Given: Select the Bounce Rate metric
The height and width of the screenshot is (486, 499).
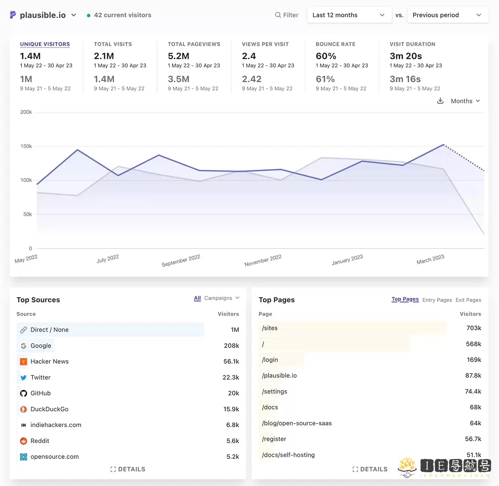Looking at the screenshot, I should (335, 44).
